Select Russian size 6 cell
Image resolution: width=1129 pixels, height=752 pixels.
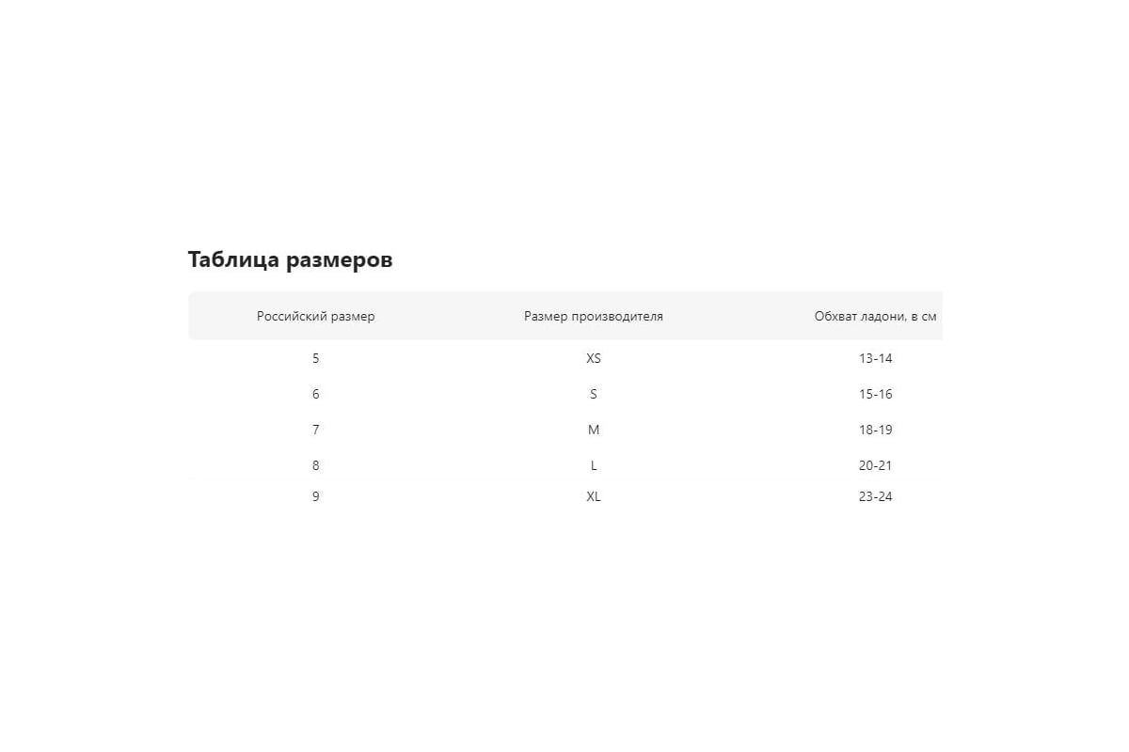315,394
